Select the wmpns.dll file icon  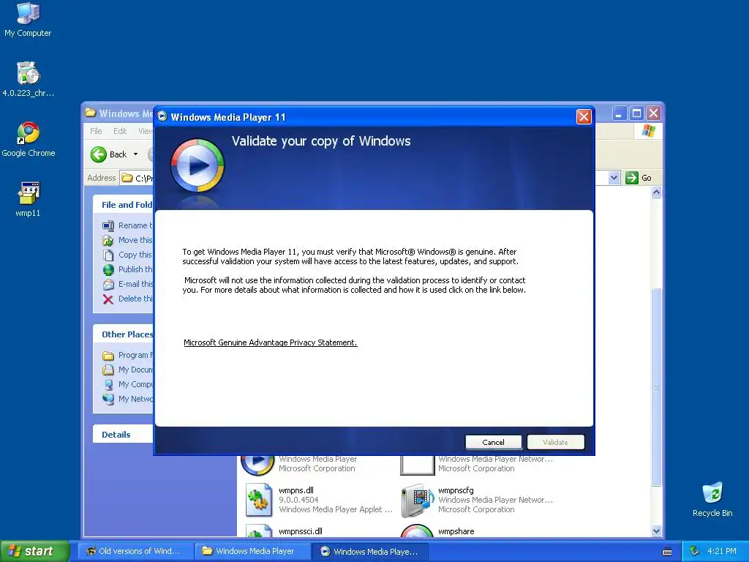click(x=258, y=501)
